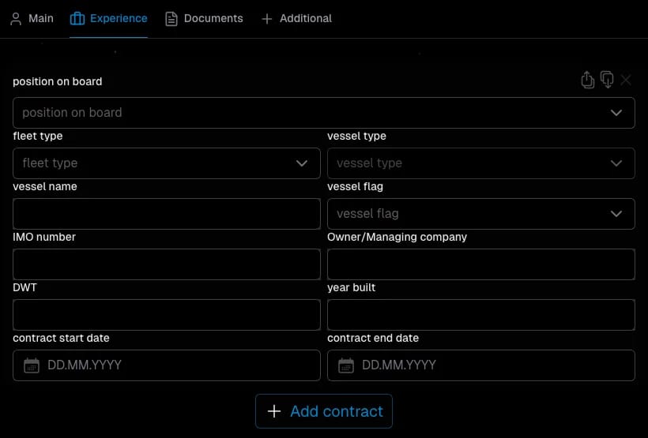Click into the IMO number field
The image size is (648, 438).
click(x=166, y=264)
